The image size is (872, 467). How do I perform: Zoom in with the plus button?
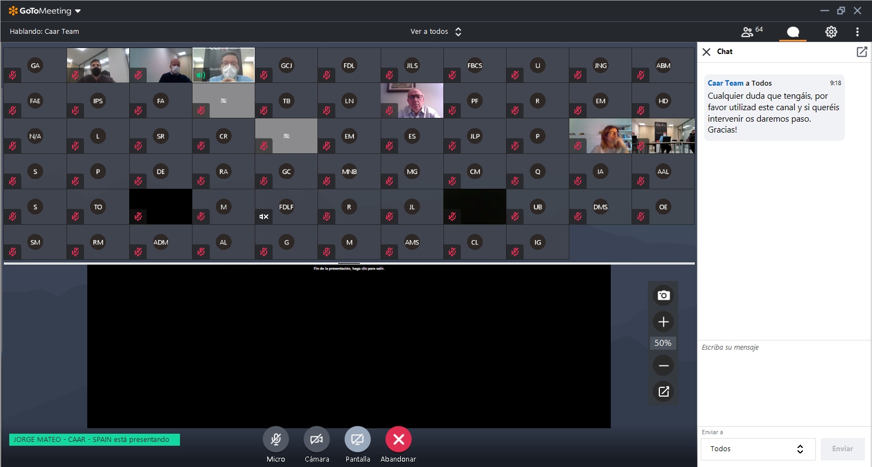click(663, 322)
